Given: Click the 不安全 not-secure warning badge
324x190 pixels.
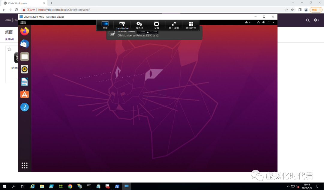Looking at the screenshot, I should tap(29, 10).
